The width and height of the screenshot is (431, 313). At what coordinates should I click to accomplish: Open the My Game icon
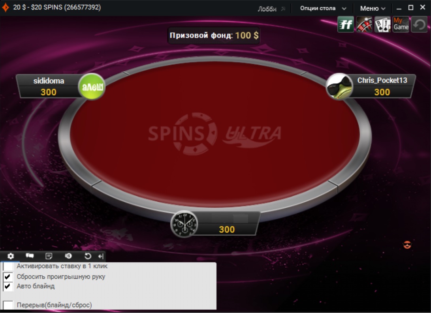tap(401, 24)
